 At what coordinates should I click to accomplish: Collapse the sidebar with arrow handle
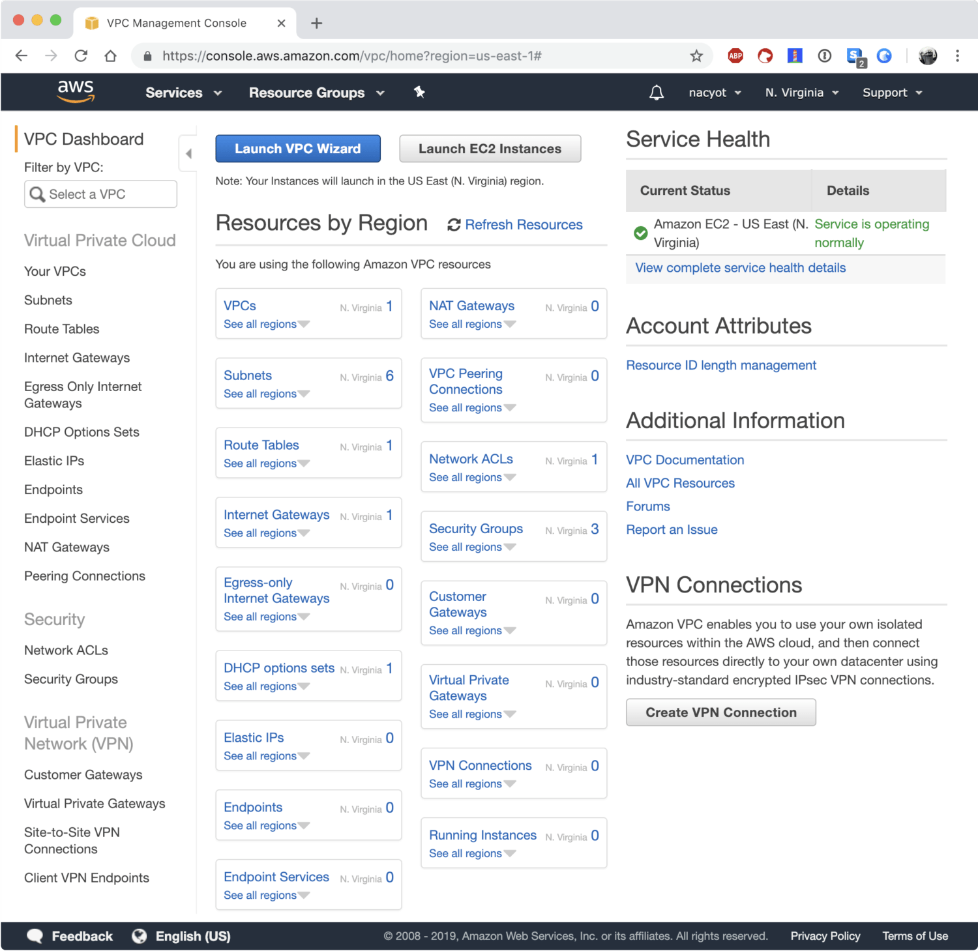(x=188, y=154)
